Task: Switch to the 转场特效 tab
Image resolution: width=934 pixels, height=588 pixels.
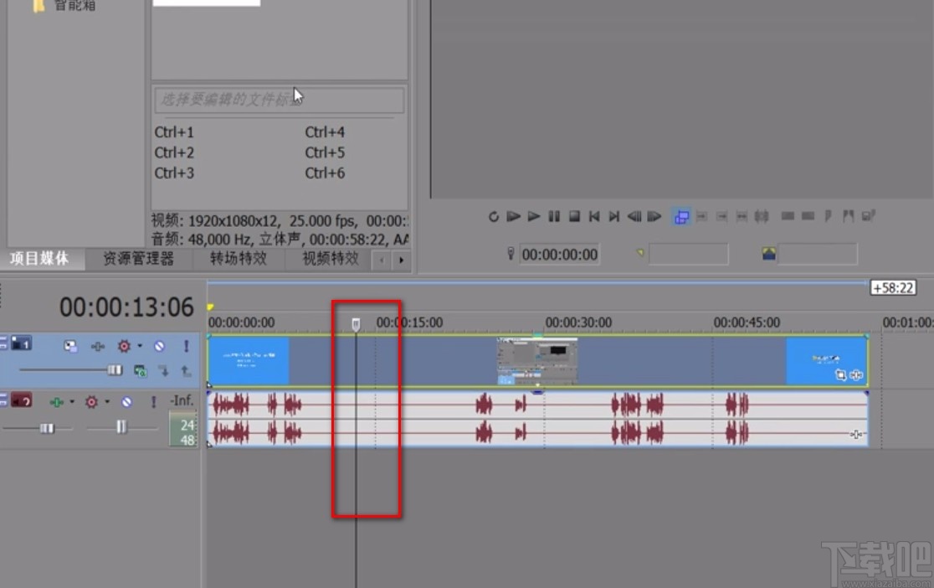Action: [238, 259]
